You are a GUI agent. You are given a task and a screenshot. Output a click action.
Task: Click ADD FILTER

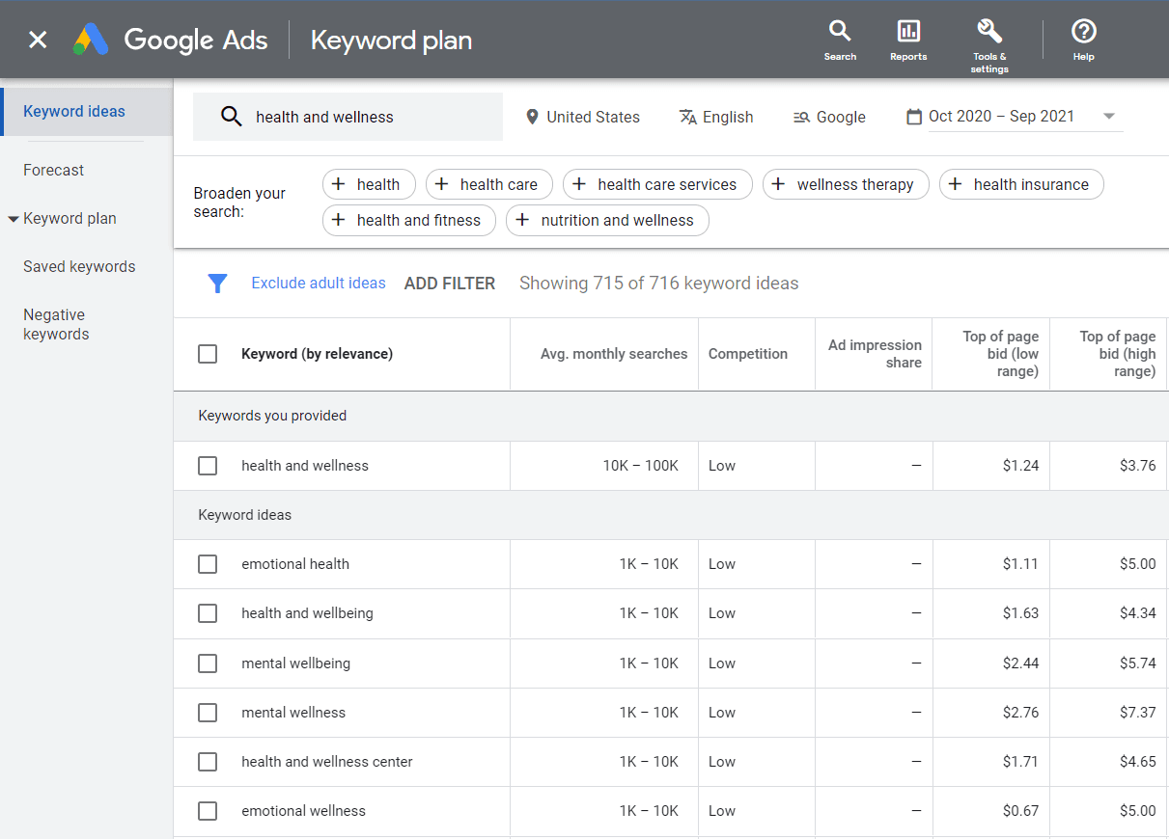(x=450, y=283)
